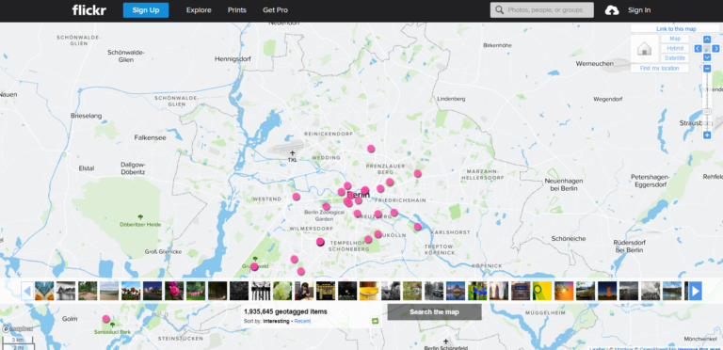Click green arrow in geotagged items panel

coord(376,321)
